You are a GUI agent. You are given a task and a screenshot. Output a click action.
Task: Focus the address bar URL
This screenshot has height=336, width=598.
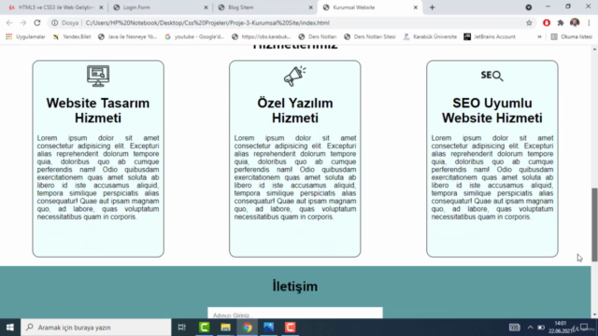pyautogui.click(x=207, y=22)
